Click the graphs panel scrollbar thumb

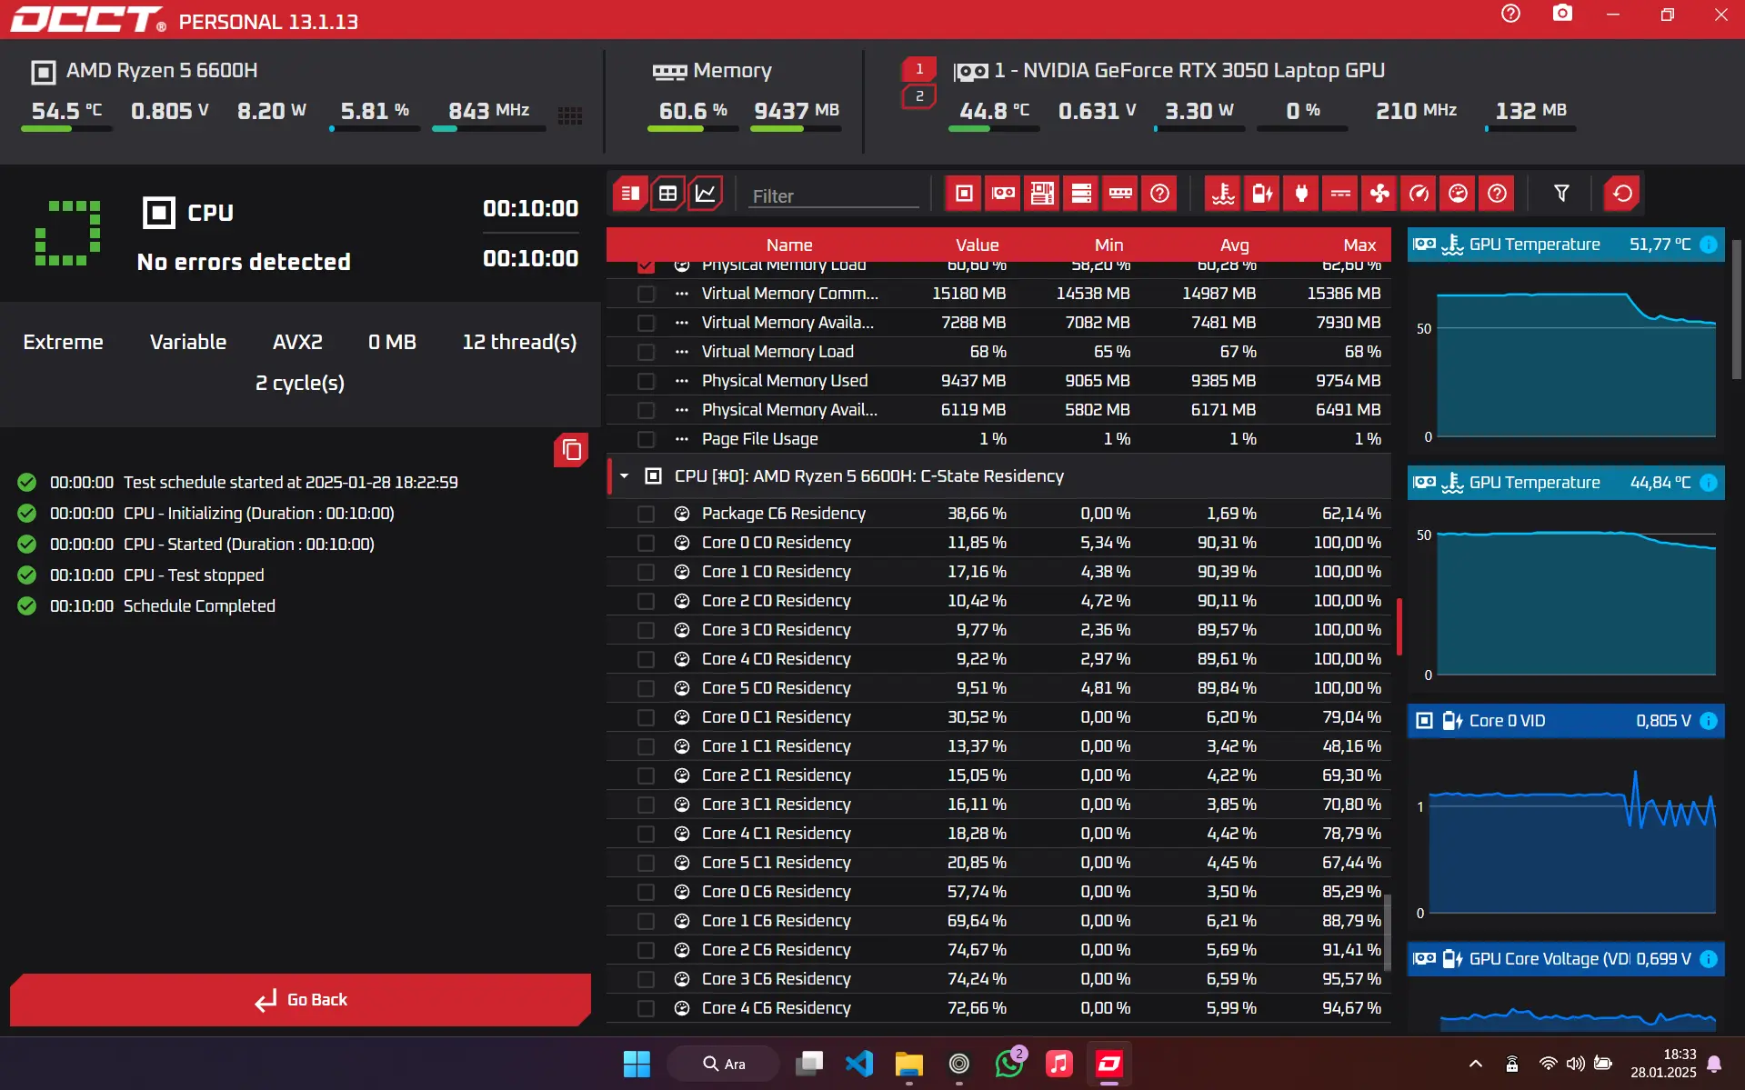[1735, 309]
